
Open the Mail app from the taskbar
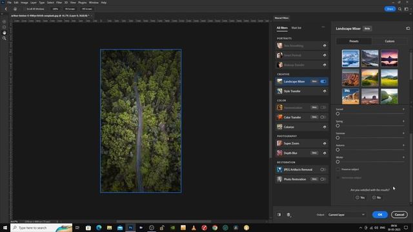coord(120,227)
